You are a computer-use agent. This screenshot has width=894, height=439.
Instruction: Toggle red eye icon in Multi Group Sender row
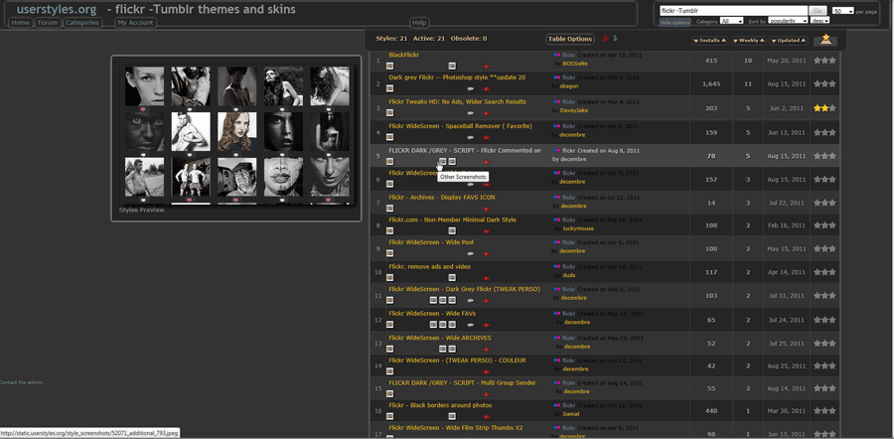click(x=487, y=394)
